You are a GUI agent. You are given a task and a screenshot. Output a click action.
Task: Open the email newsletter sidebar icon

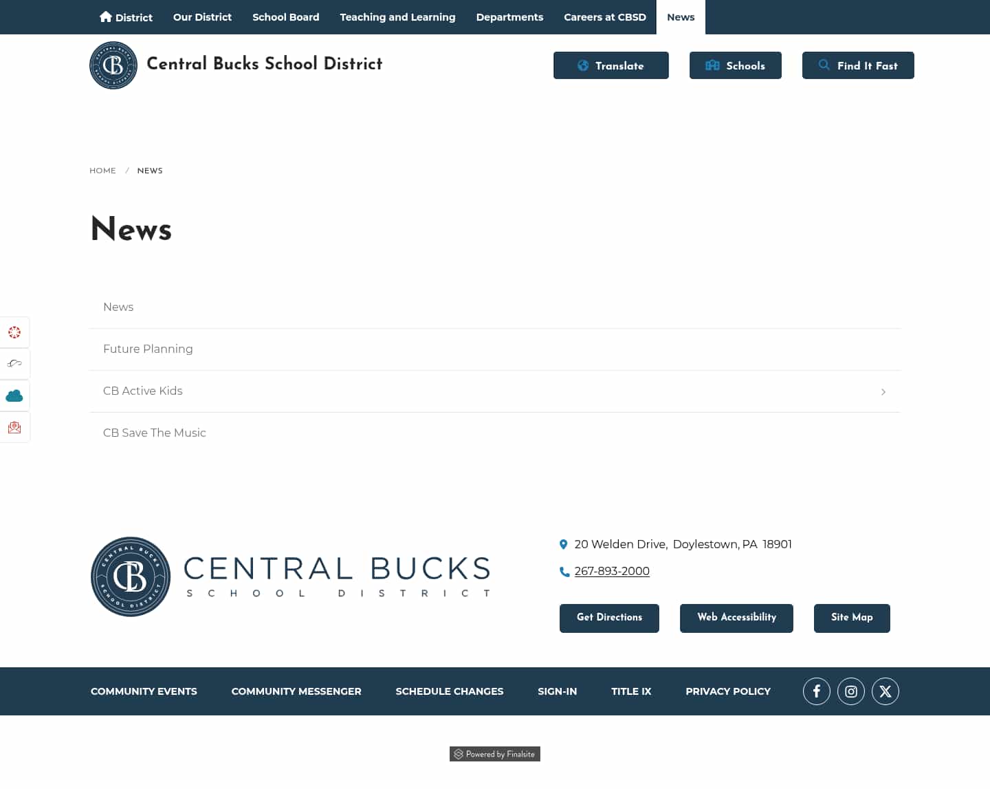pyautogui.click(x=14, y=427)
